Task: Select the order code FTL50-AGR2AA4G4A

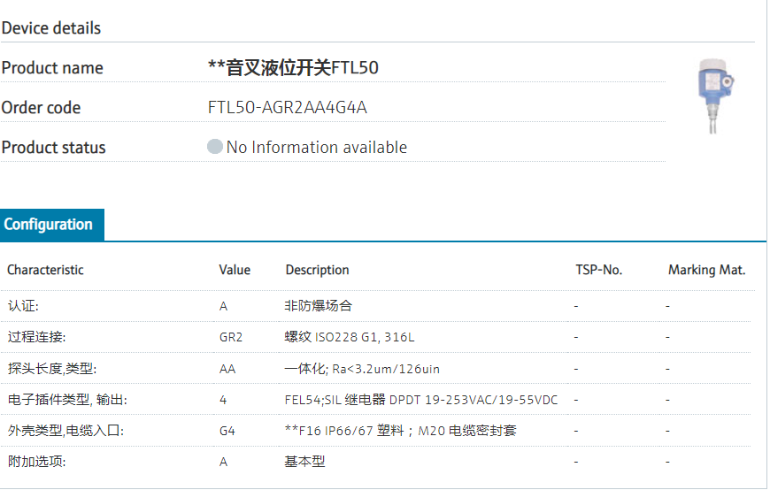Action: point(287,108)
